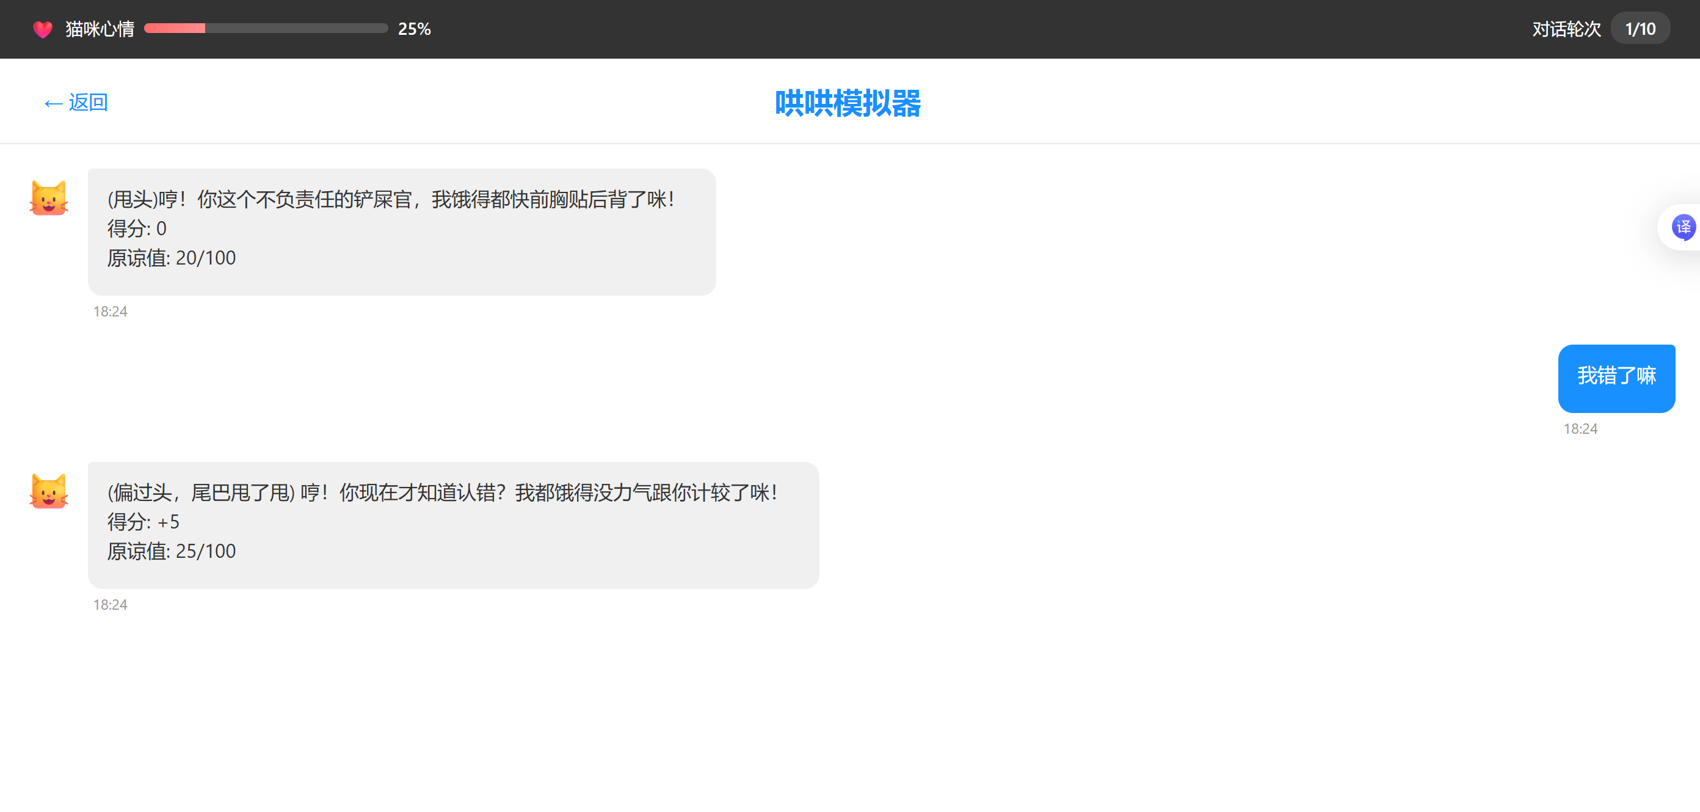Click the back arrow icon

point(53,104)
